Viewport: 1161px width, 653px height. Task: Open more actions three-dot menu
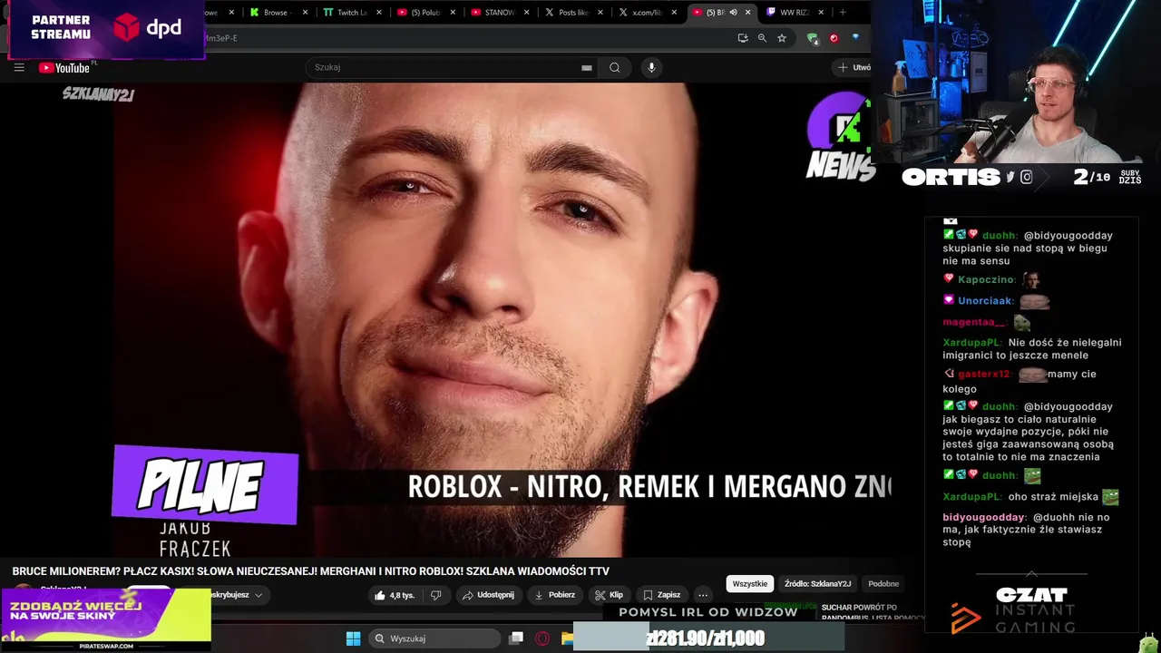[x=703, y=595]
